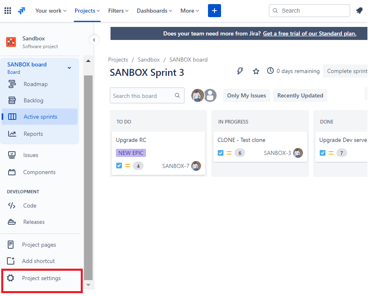The height and width of the screenshot is (296, 376).
Task: Open Roadmap from the sidebar
Action: coord(40,84)
